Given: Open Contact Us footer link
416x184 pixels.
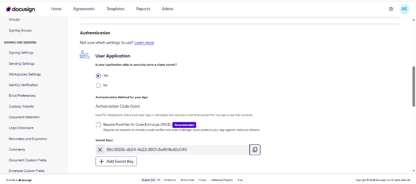Looking at the screenshot, I should point(170,180).
